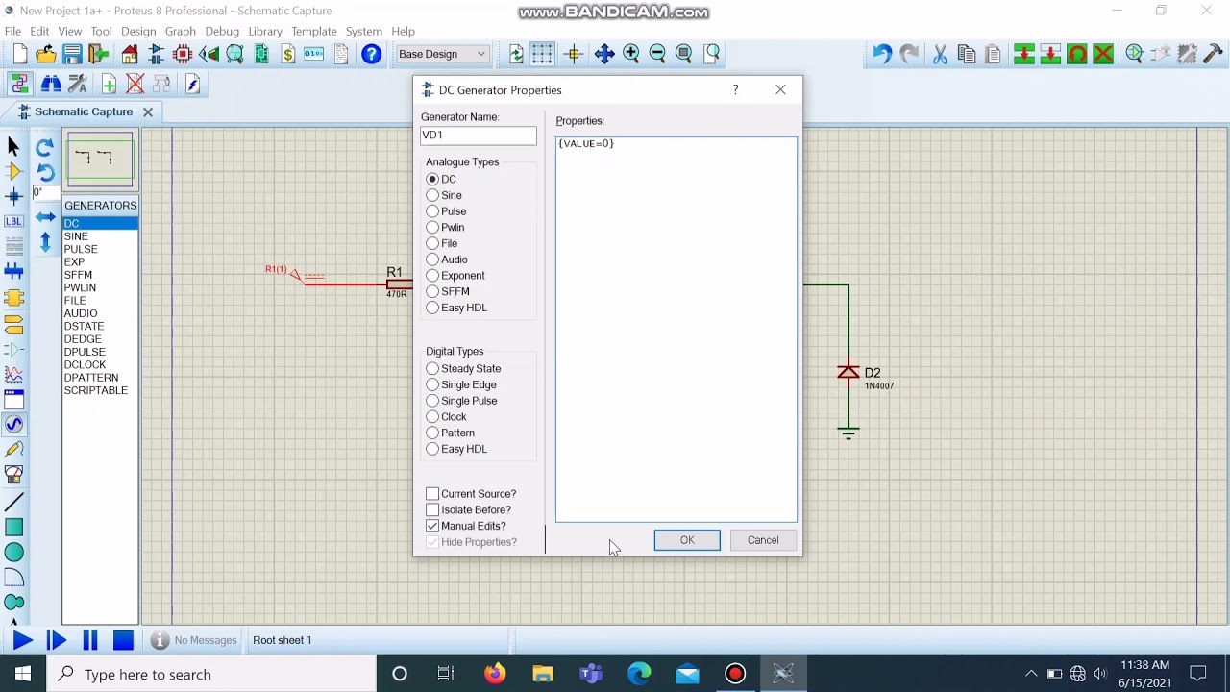
Task: Select the Voltage Probe Mode tool
Action: pyautogui.click(x=13, y=450)
